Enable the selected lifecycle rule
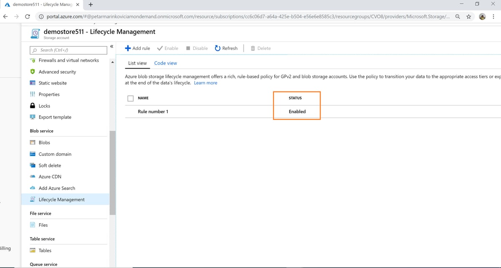501x268 pixels. pyautogui.click(x=167, y=48)
